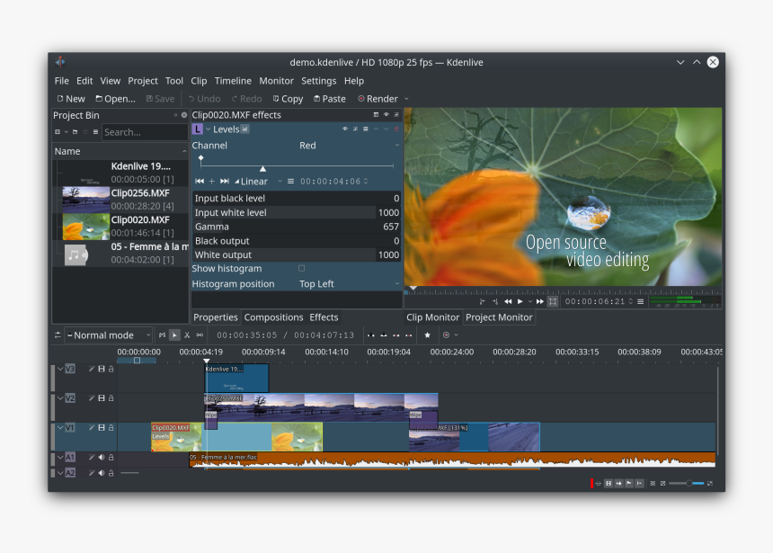Open the Monitor menu
The height and width of the screenshot is (553, 773).
(x=276, y=81)
